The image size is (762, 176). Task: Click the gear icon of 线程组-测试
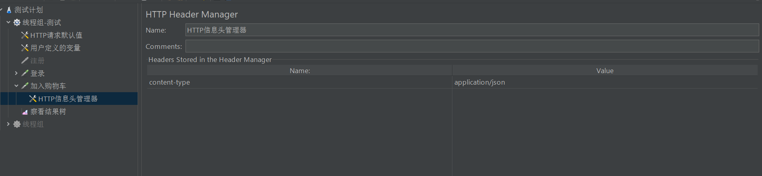point(17,23)
